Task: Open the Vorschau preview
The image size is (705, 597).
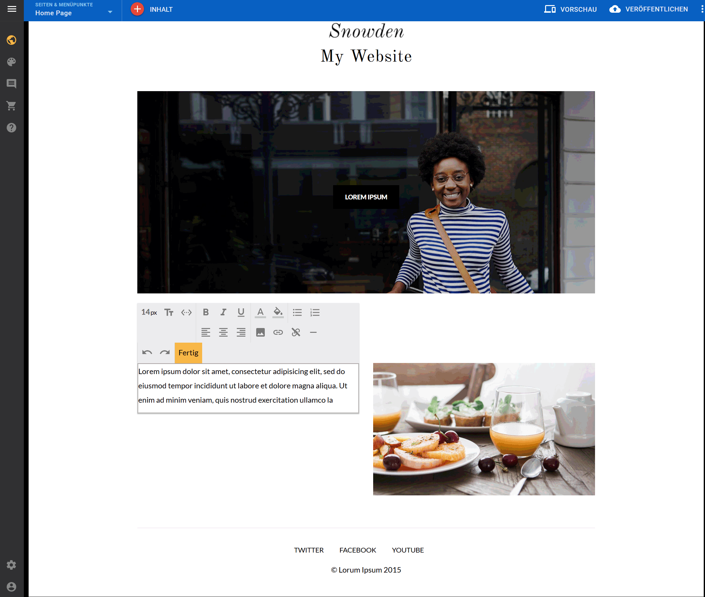Action: pyautogui.click(x=571, y=10)
